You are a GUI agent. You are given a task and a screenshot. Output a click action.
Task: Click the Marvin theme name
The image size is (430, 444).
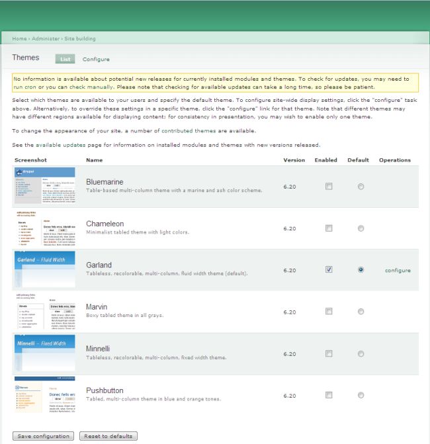[x=97, y=307]
